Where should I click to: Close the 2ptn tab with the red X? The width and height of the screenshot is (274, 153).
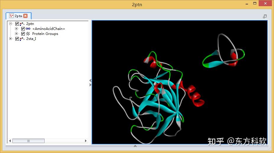point(25,16)
